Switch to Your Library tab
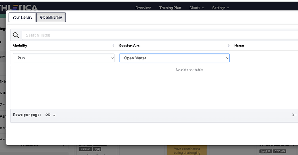 pyautogui.click(x=22, y=17)
